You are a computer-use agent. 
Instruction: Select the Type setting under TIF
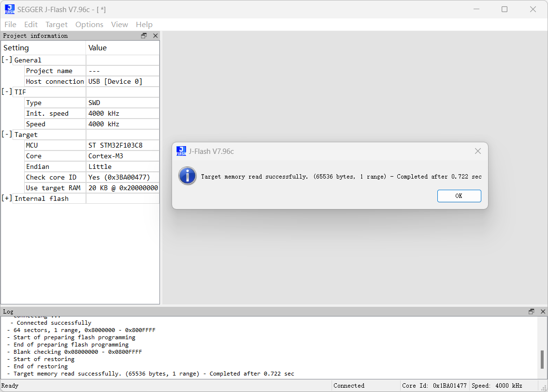point(92,103)
